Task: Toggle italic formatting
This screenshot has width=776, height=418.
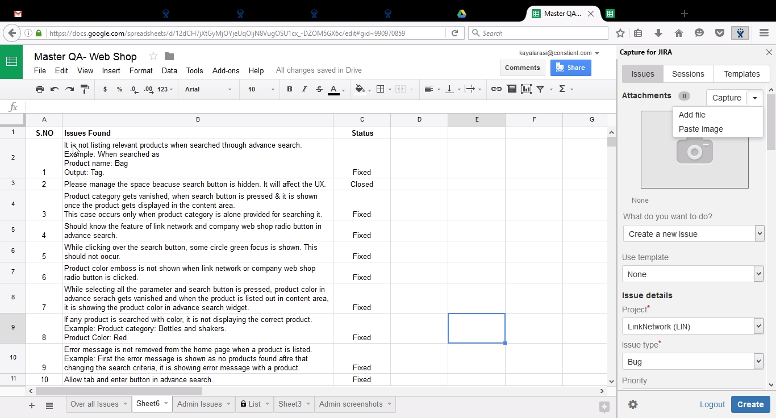Action: [304, 89]
